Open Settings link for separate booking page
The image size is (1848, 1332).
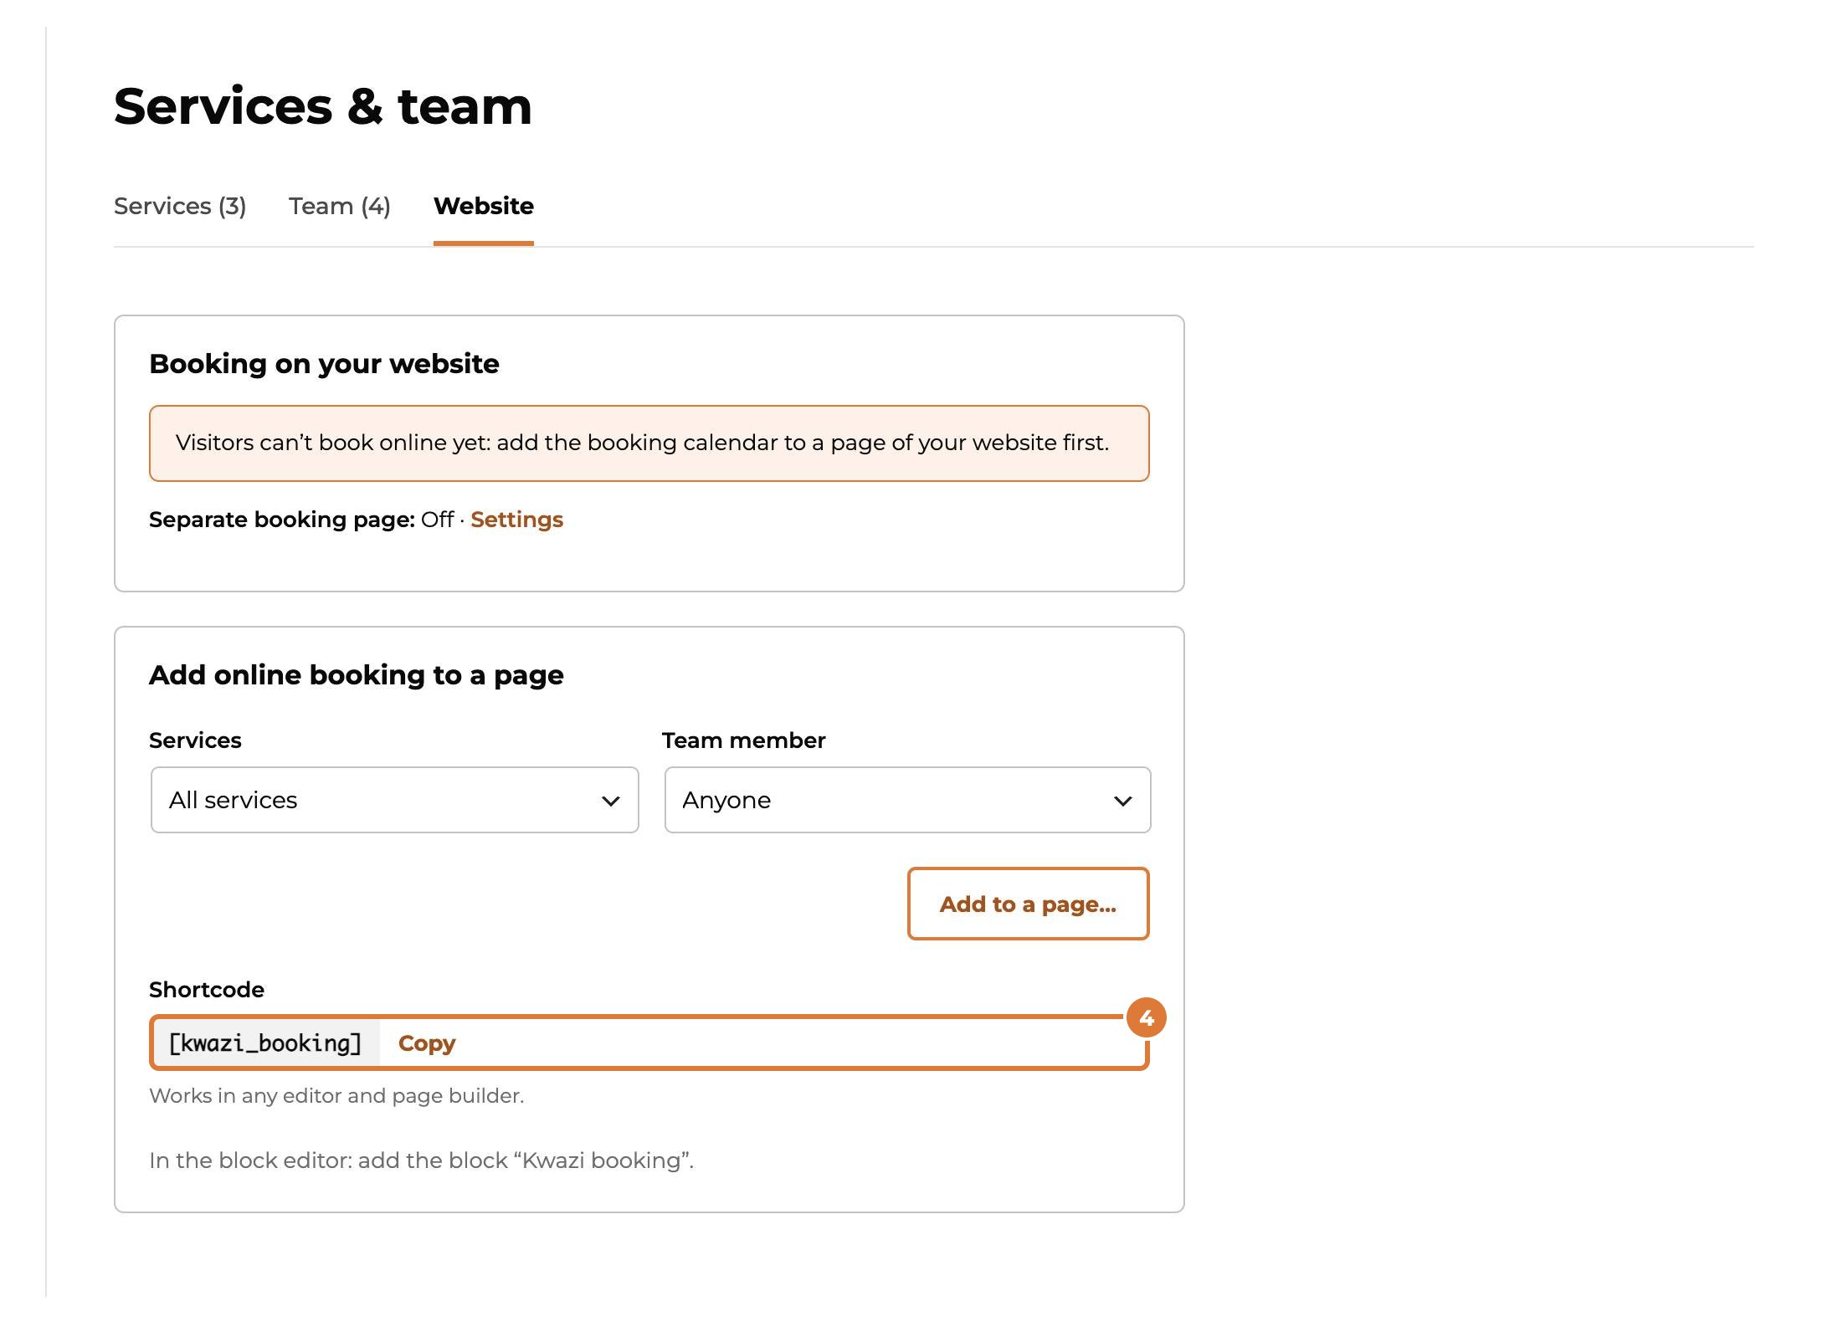coord(516,520)
